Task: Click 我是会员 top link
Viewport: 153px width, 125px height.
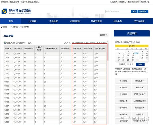Action: [5, 2]
